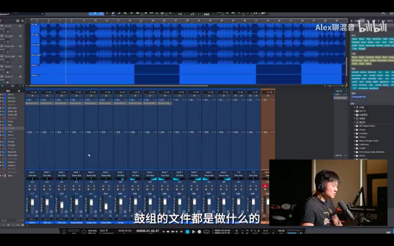Screen dimensions: 394x246
Task: Click the blue Stop button in transport
Action: 187,232
